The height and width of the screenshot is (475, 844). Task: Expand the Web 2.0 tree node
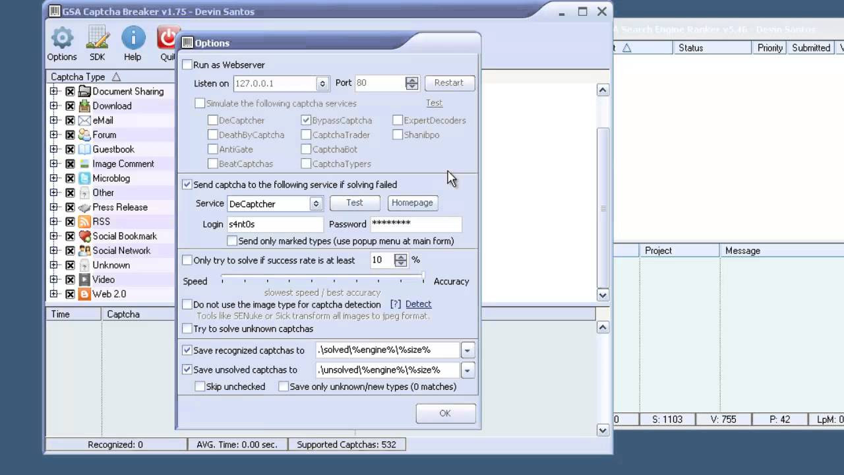55,294
